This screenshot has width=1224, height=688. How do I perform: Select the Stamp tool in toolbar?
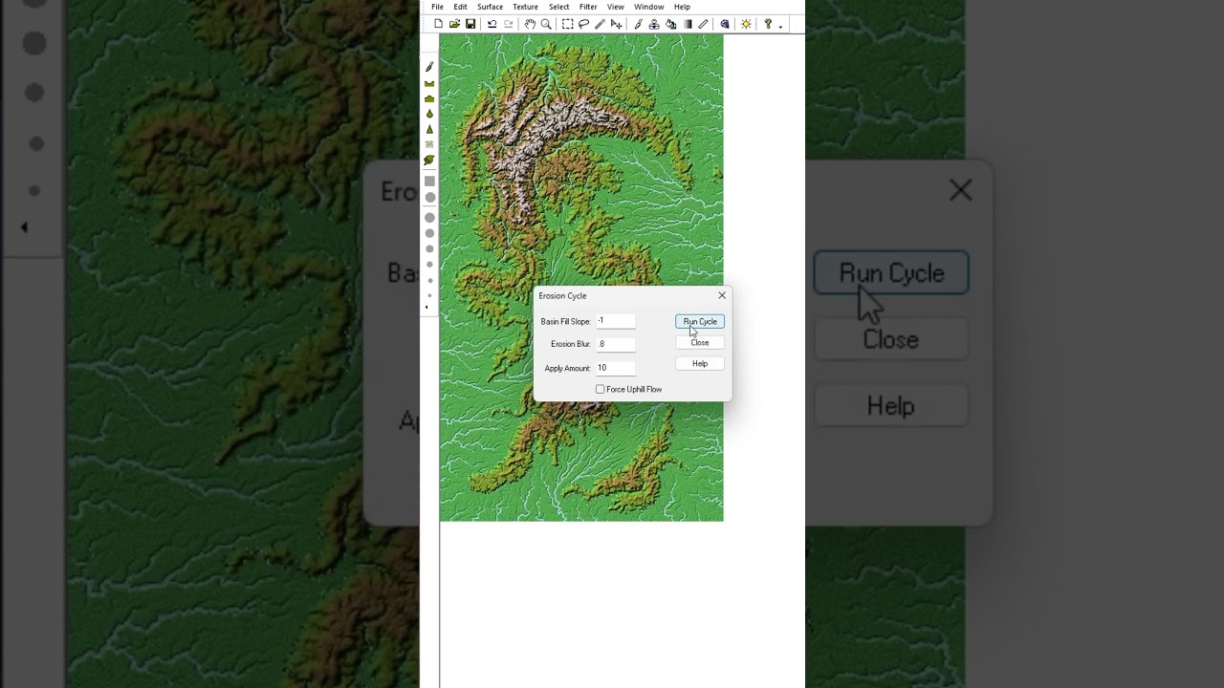(654, 24)
